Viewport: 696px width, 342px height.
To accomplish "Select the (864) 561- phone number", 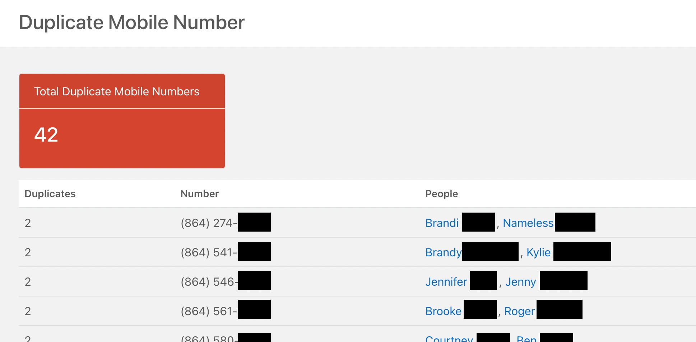I will [x=208, y=311].
